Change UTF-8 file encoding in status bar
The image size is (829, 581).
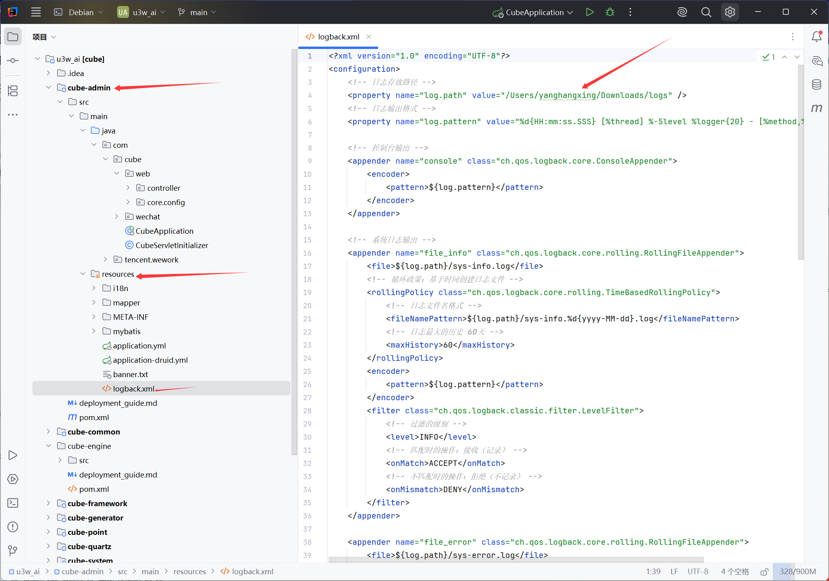pos(698,572)
